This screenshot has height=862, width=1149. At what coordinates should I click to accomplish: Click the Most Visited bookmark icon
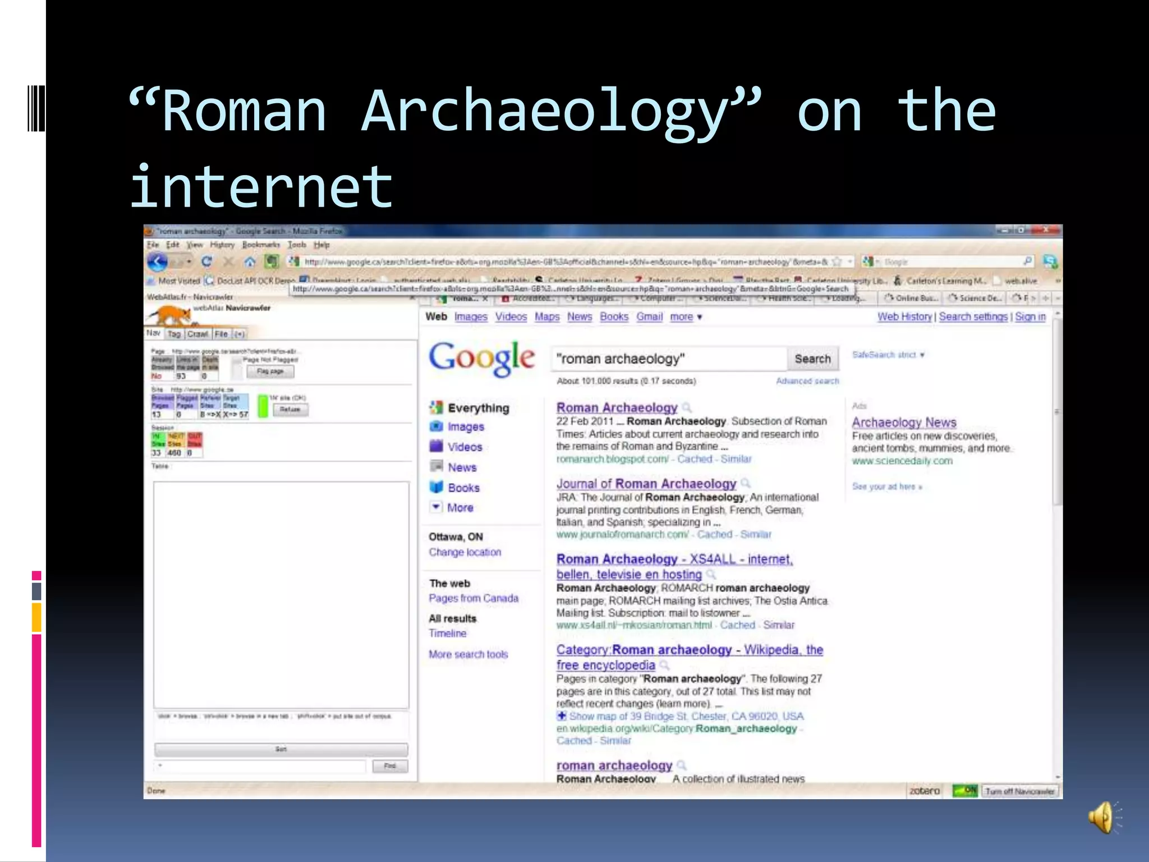tap(151, 281)
